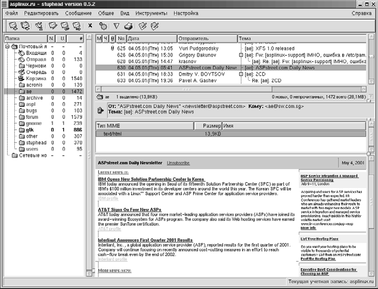Click the compose new message toolbar icon
The height and width of the screenshot is (289, 378).
(x=53, y=26)
